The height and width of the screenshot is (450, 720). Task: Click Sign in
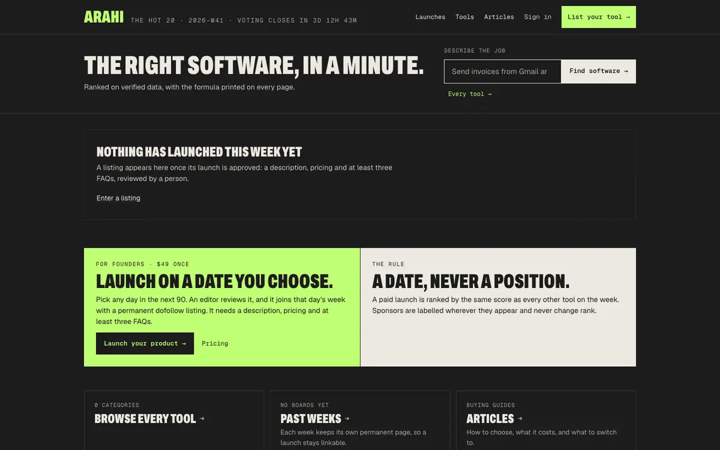pos(538,17)
